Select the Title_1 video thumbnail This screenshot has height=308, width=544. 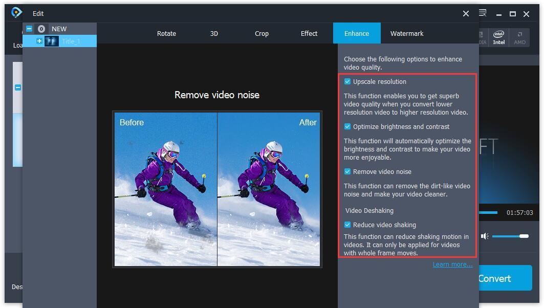pos(51,41)
